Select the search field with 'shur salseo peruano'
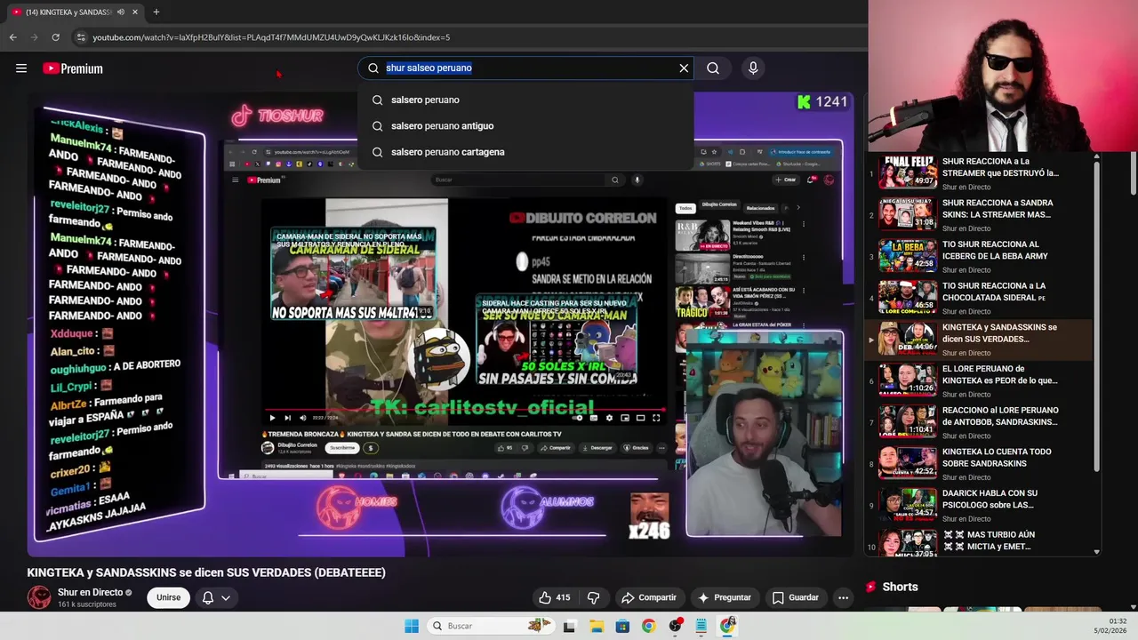Image resolution: width=1138 pixels, height=640 pixels. pos(525,68)
